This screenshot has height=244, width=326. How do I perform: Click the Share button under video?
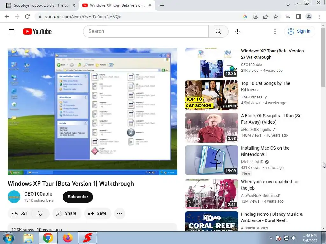(x=67, y=213)
